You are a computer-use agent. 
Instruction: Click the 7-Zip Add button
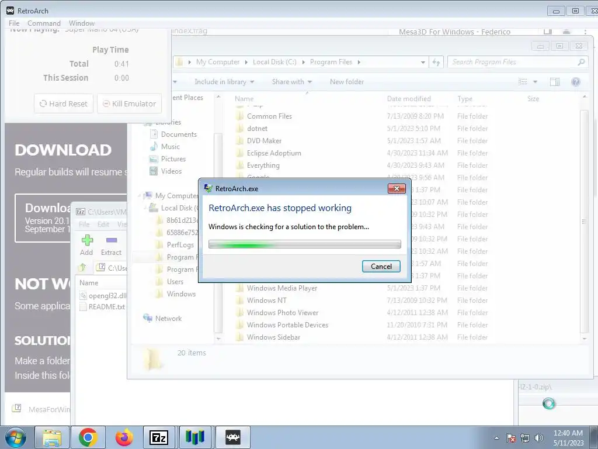tap(86, 245)
